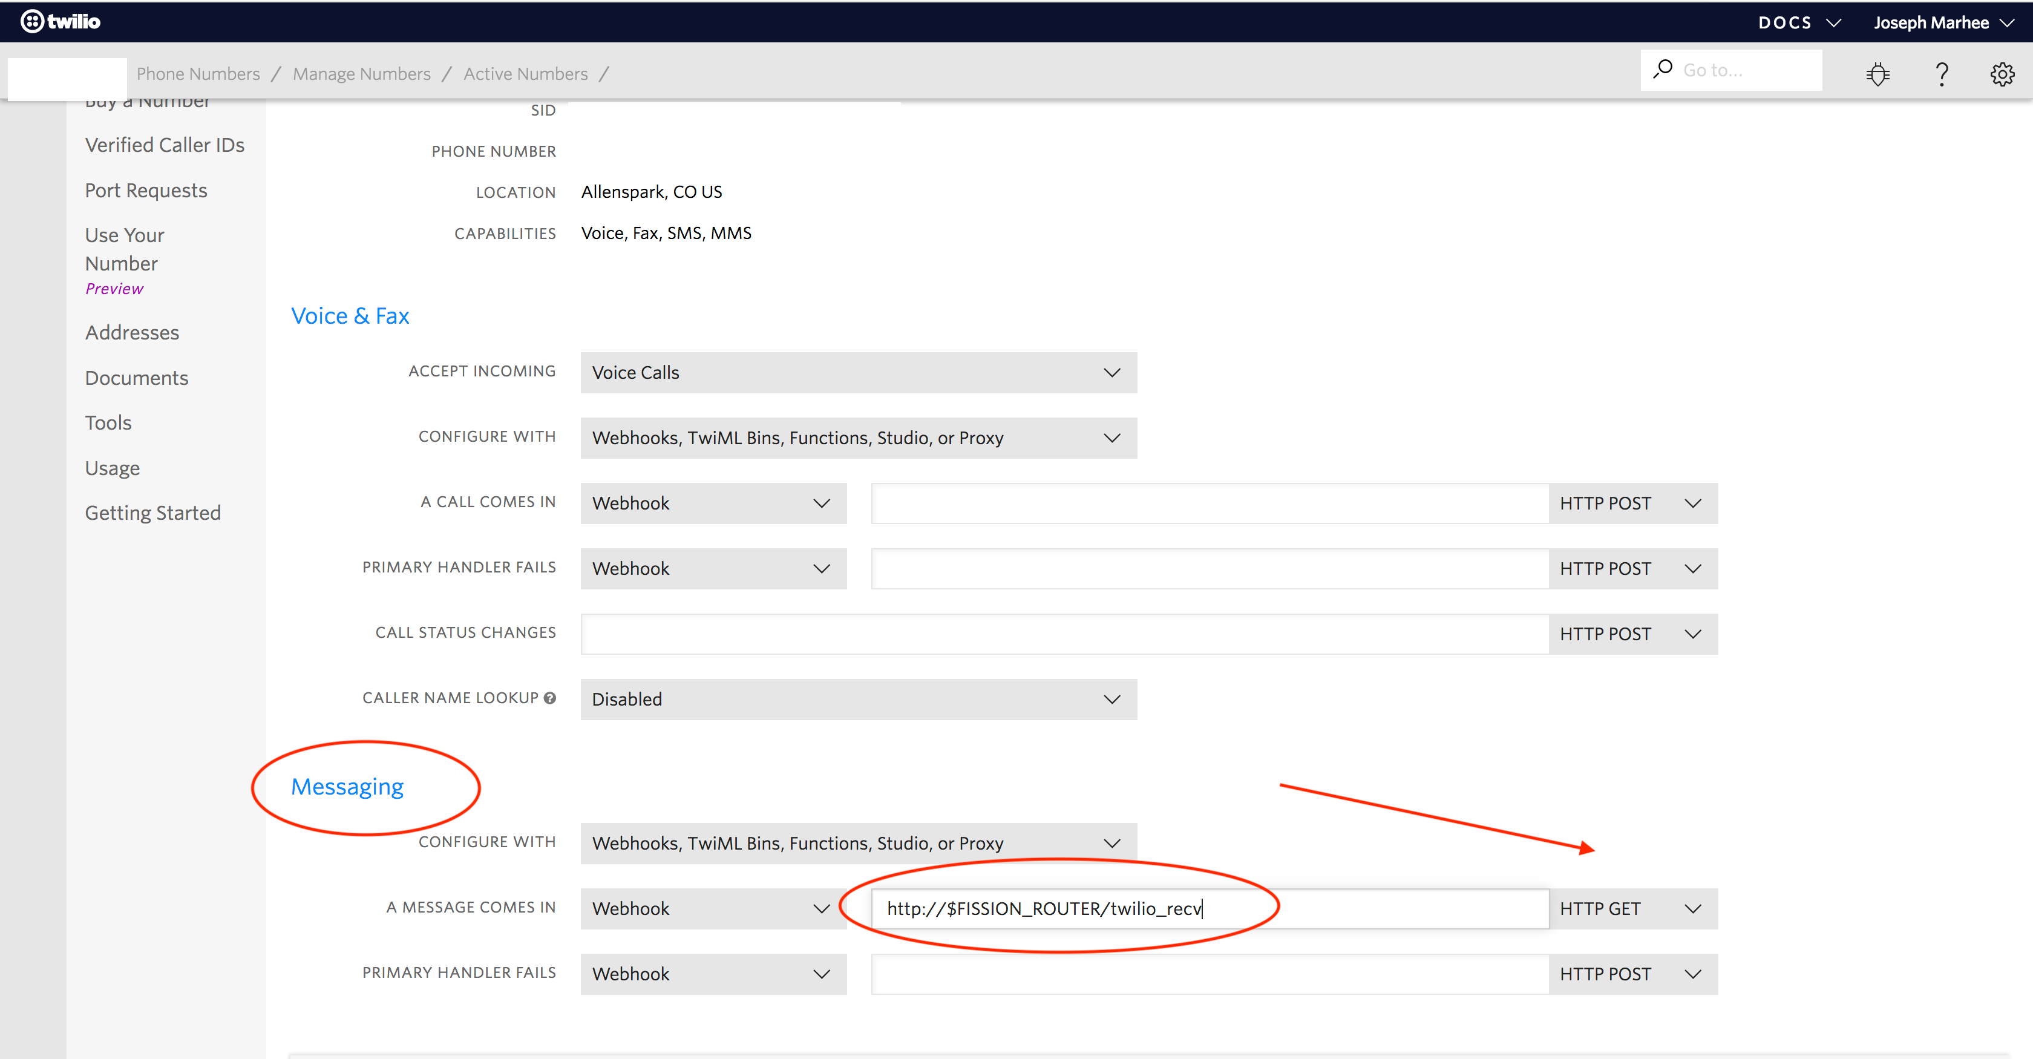Viewport: 2033px width, 1059px height.
Task: Expand A Message Comes In Webhook dropdown
Action: click(713, 909)
